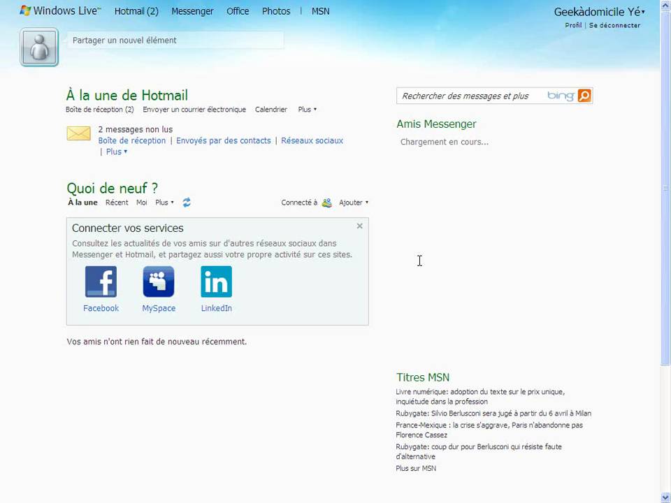Click 'Chargement en cours...' text
The image size is (671, 503).
tap(445, 142)
